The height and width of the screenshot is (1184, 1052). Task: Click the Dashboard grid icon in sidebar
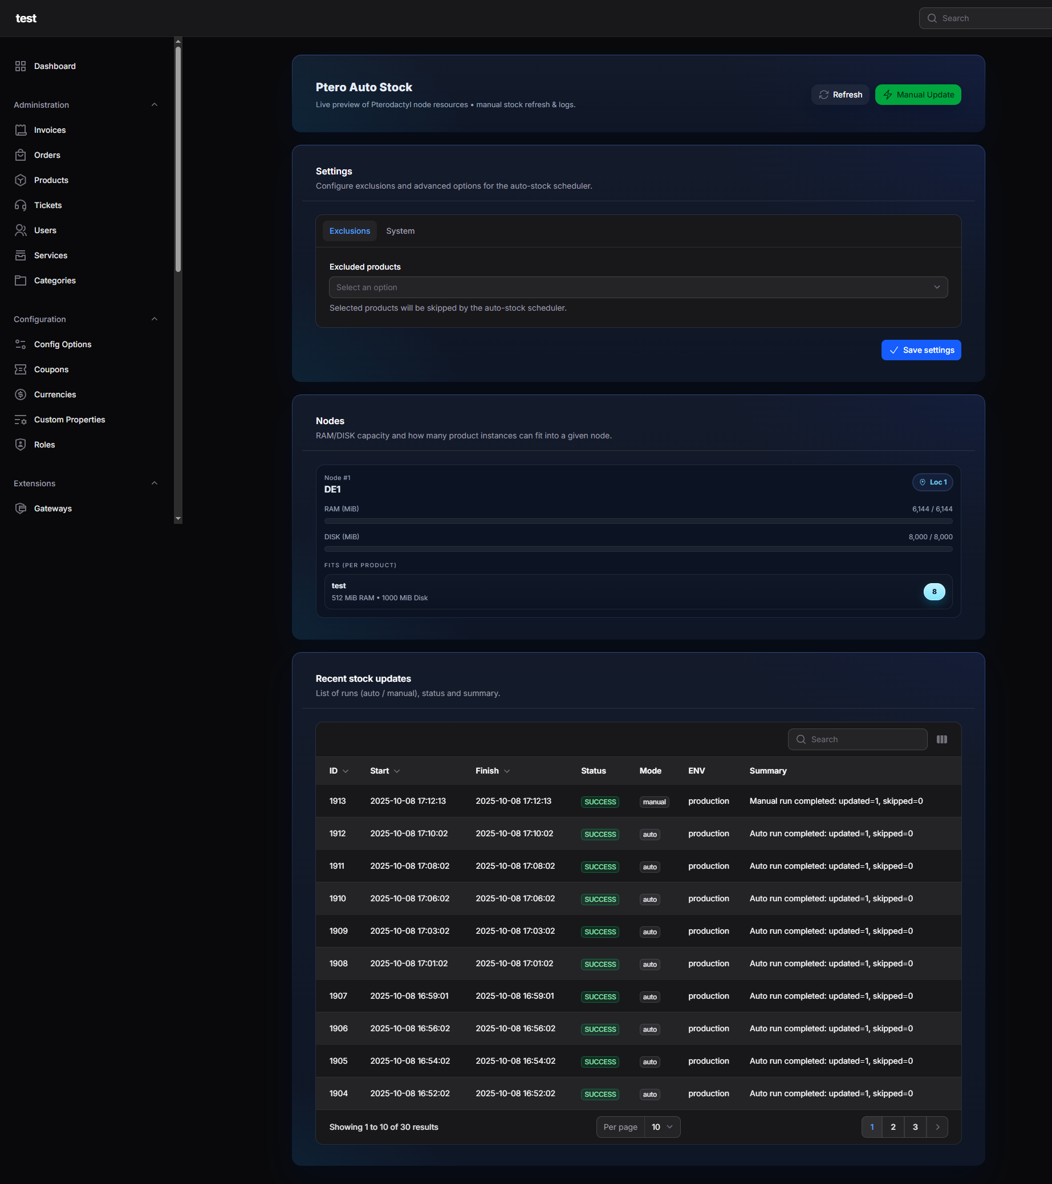[x=21, y=66]
